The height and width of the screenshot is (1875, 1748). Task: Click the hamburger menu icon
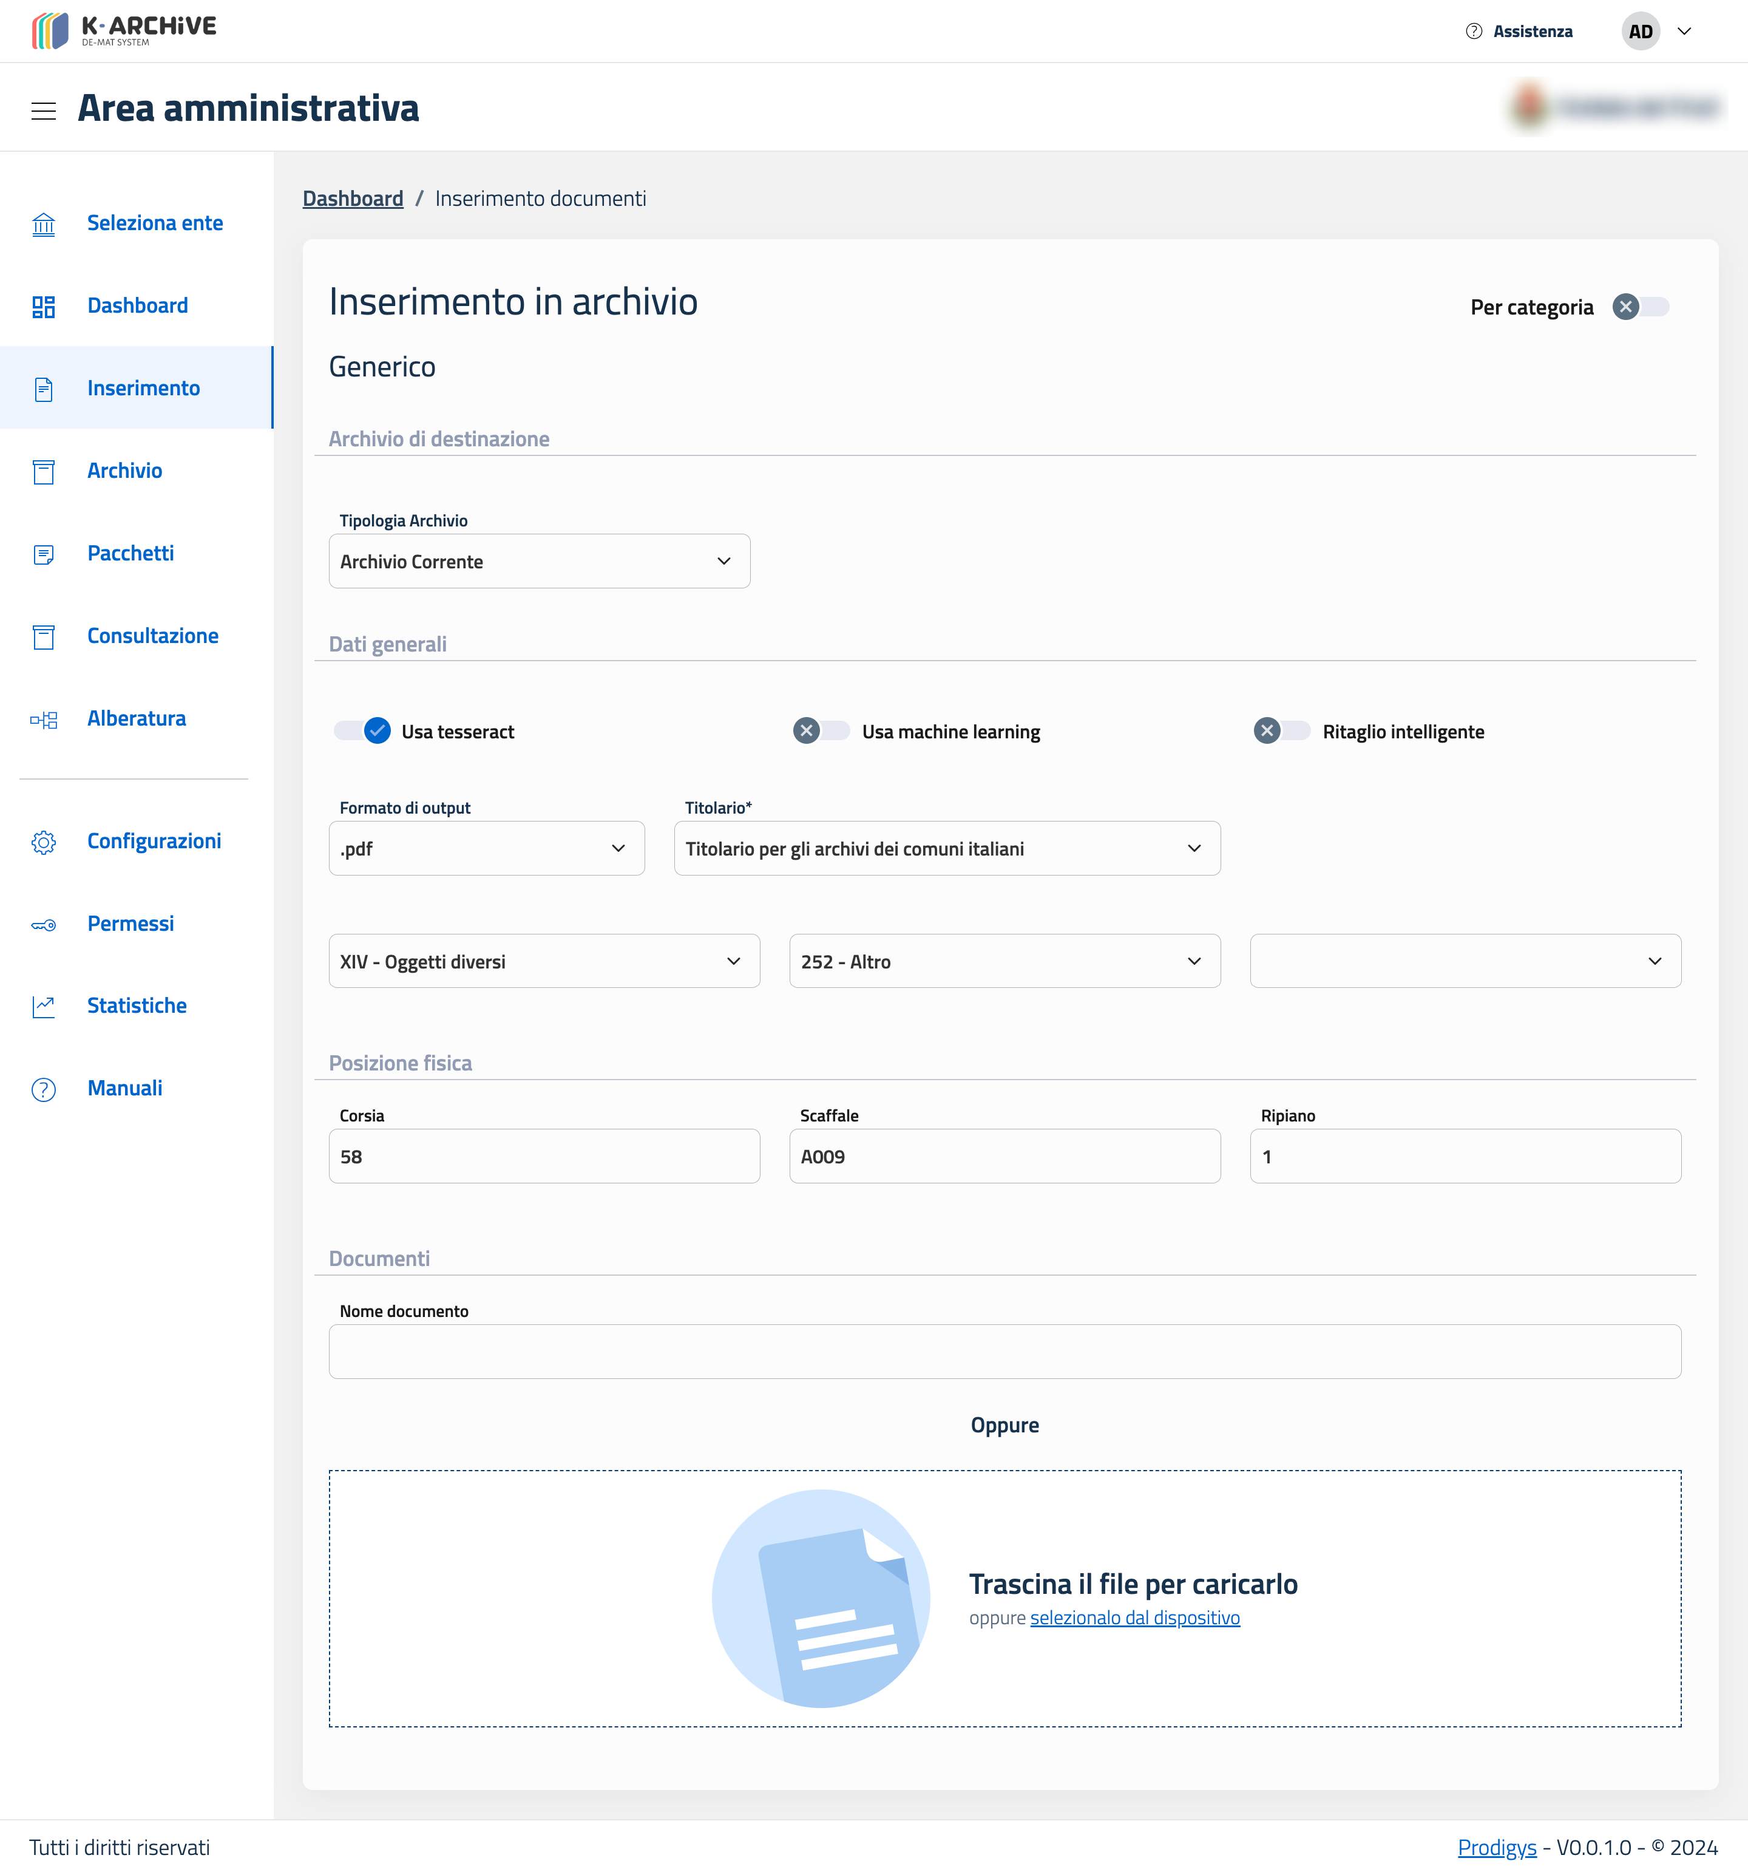click(x=43, y=111)
